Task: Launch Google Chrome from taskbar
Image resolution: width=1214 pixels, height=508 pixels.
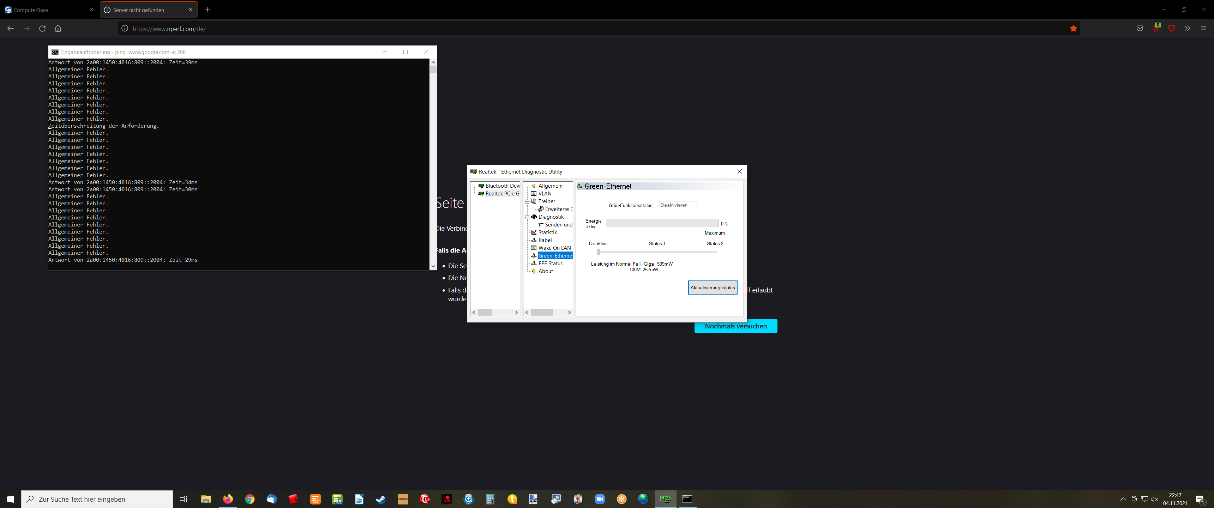Action: 249,499
